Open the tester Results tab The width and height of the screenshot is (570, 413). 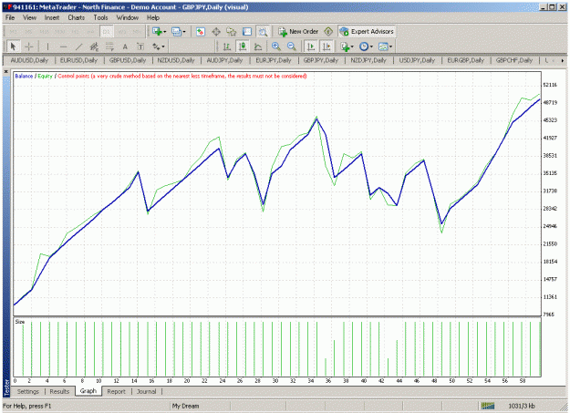(x=59, y=391)
